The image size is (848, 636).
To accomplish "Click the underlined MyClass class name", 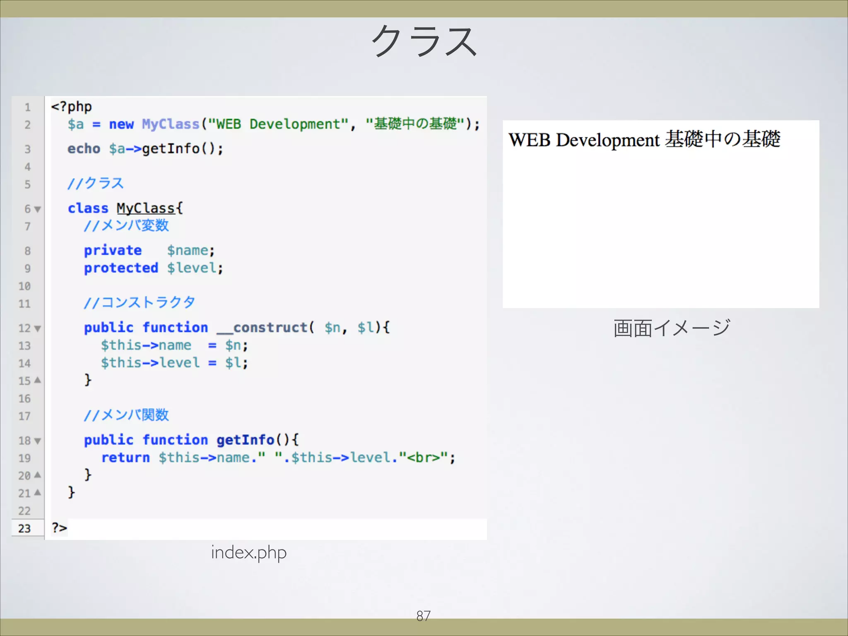I will click(x=146, y=208).
